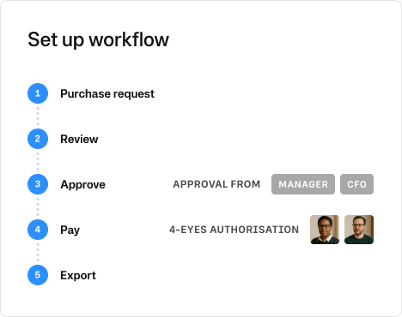Click the step 5 number circle
The width and height of the screenshot is (402, 317).
point(38,275)
